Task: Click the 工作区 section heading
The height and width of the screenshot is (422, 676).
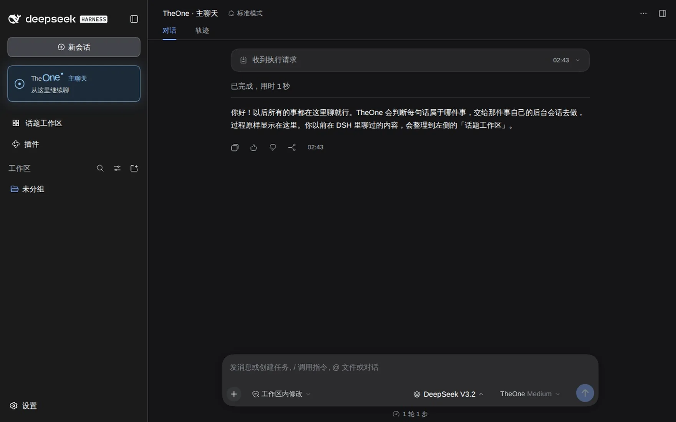Action: (19, 168)
